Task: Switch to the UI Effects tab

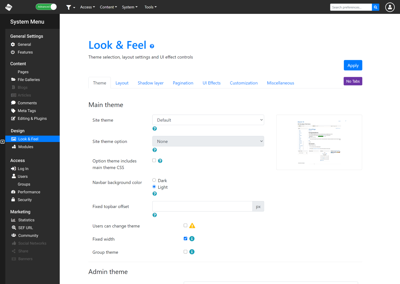Action: pyautogui.click(x=212, y=83)
